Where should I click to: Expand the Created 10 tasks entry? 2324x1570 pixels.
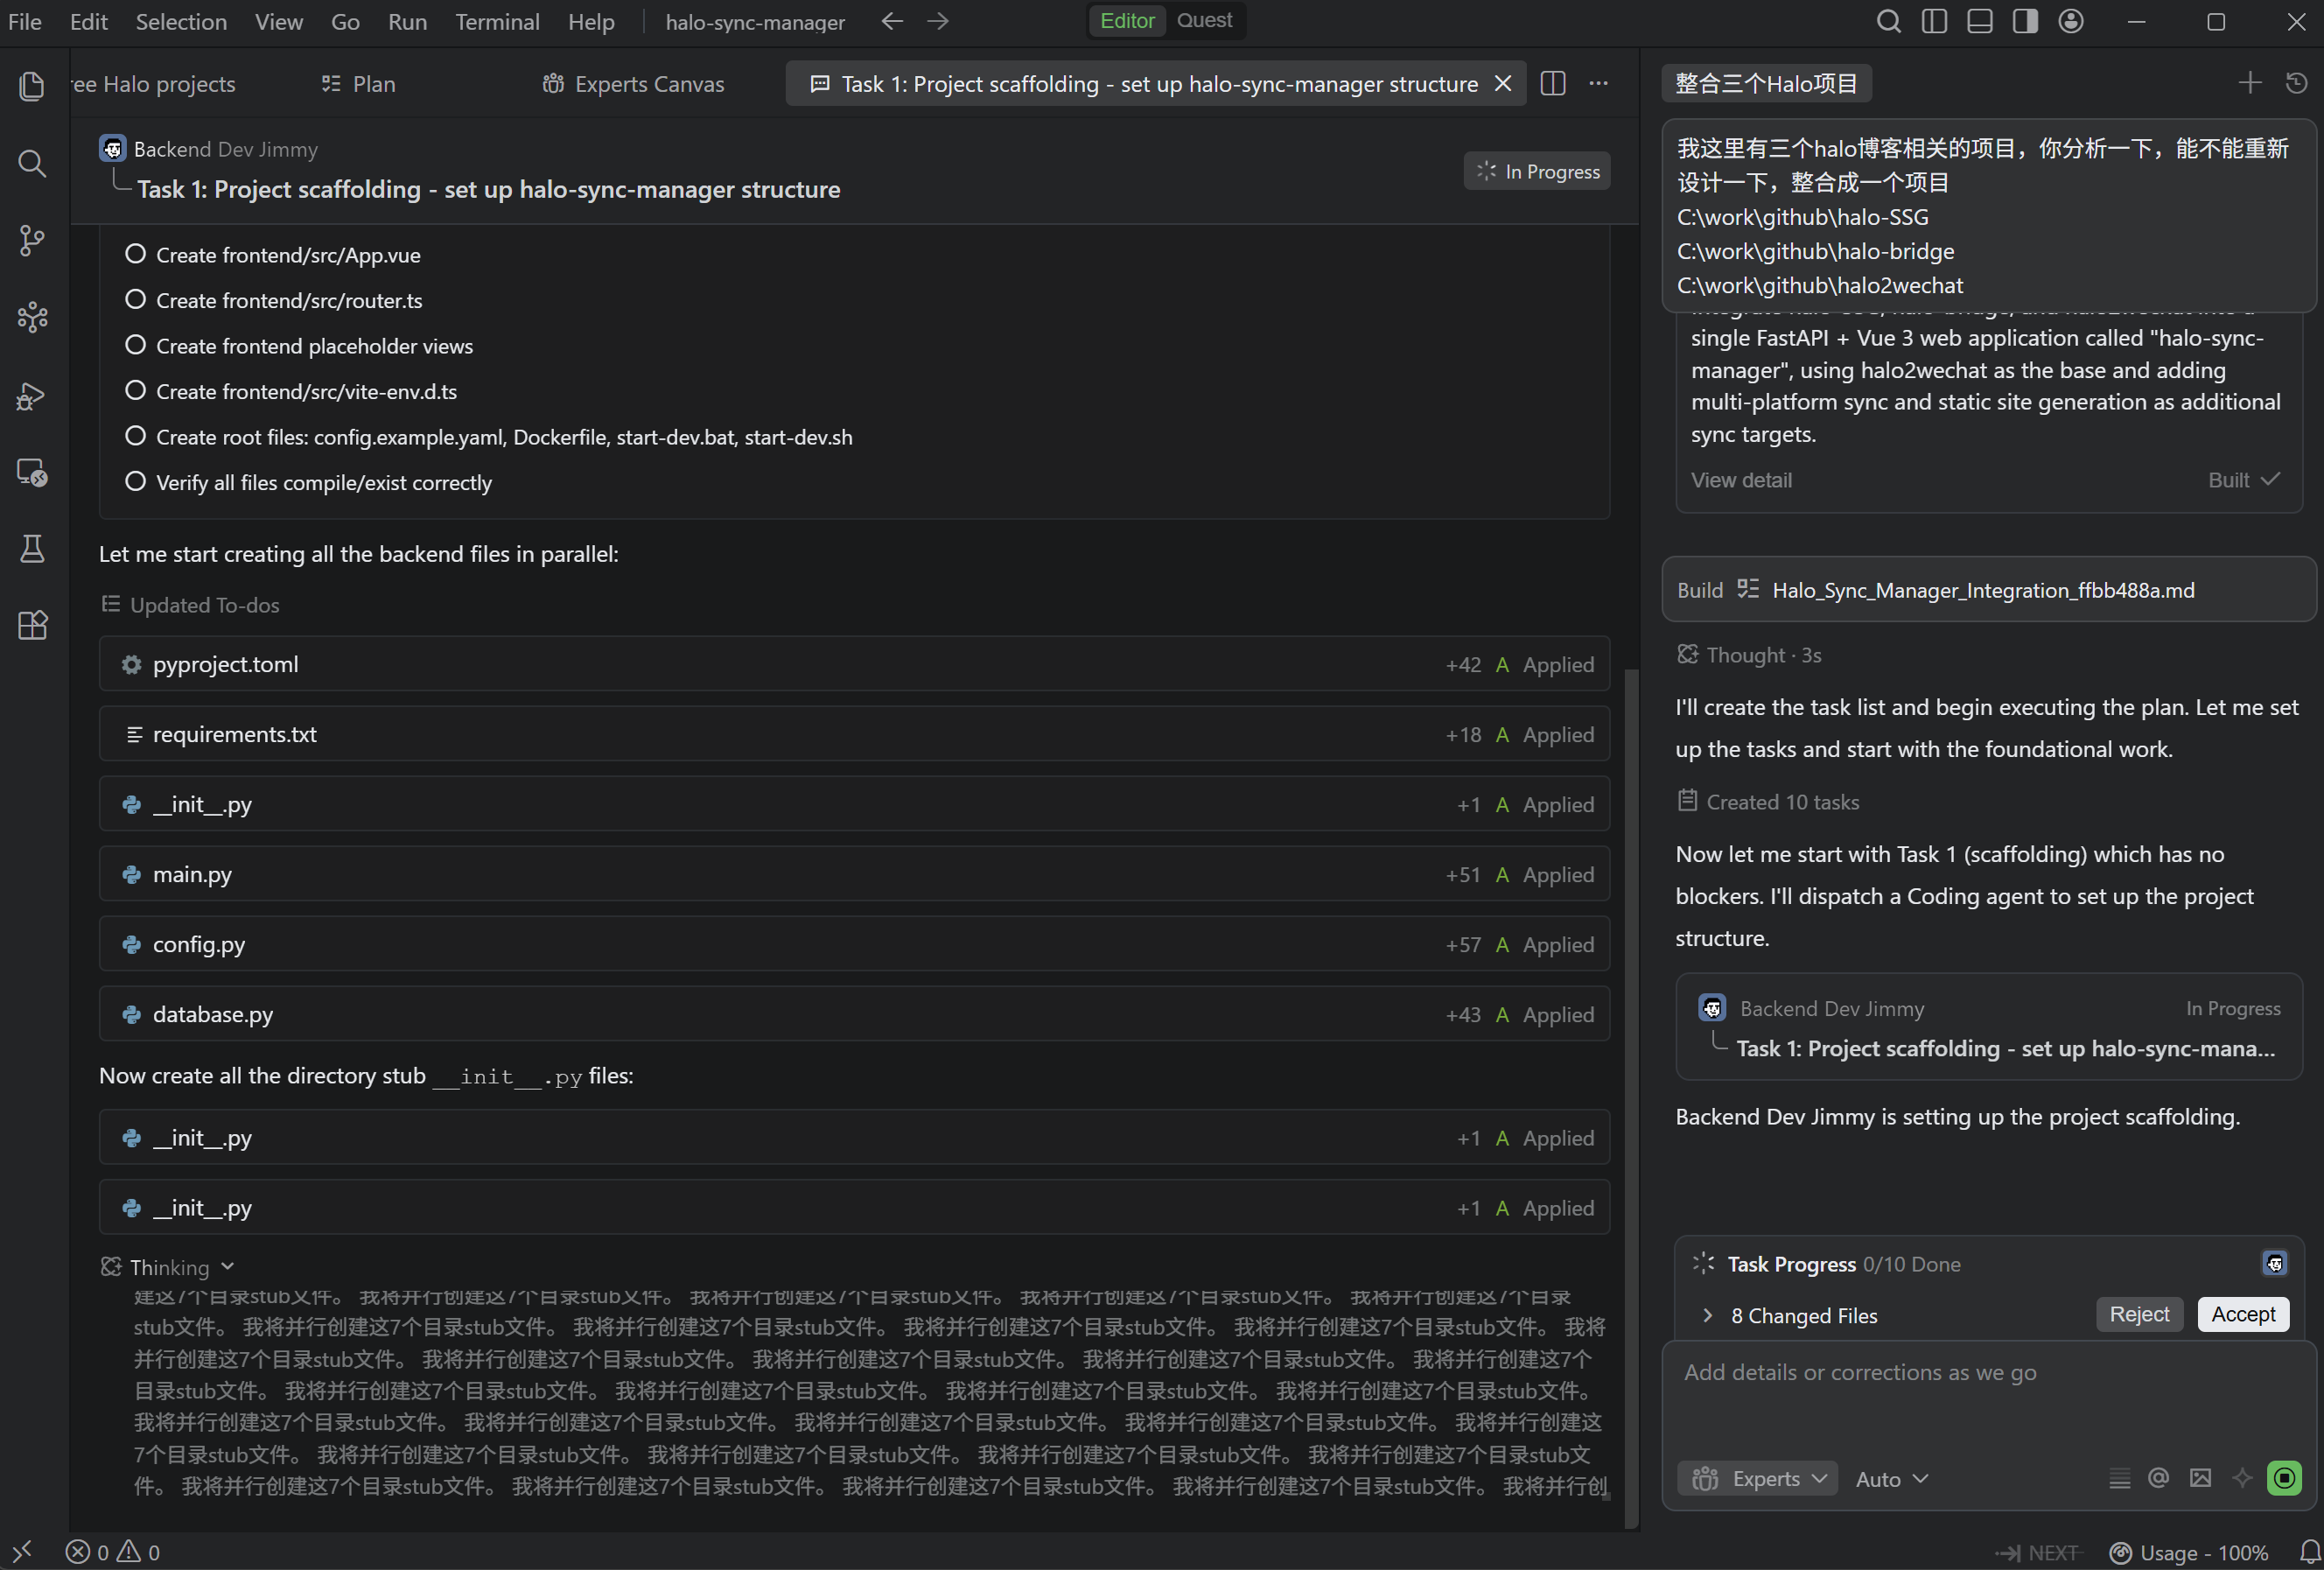tap(1768, 802)
